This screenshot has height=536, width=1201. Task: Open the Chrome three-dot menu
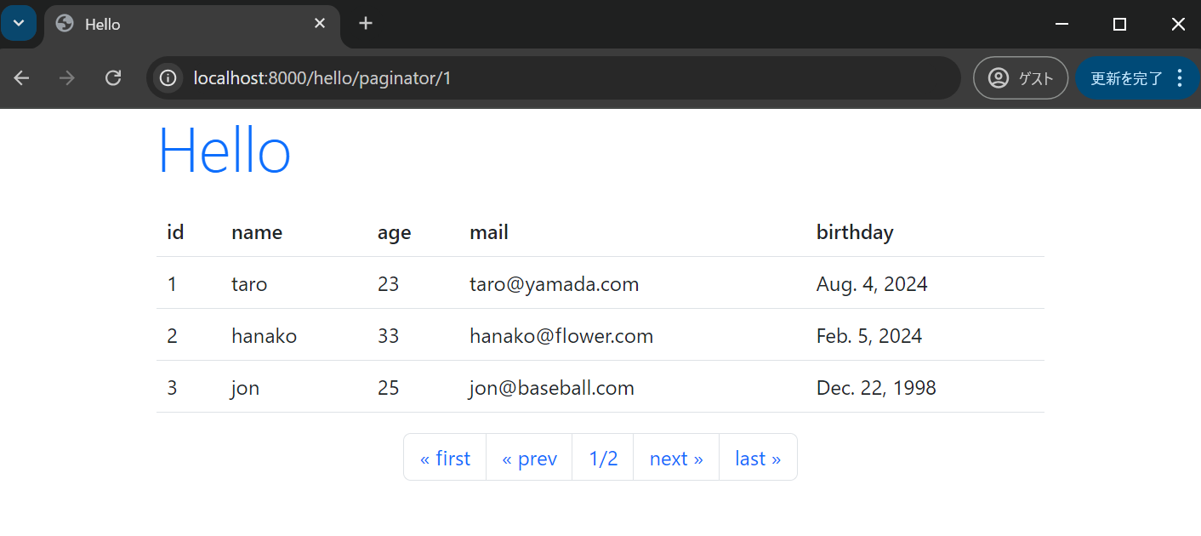(1179, 78)
